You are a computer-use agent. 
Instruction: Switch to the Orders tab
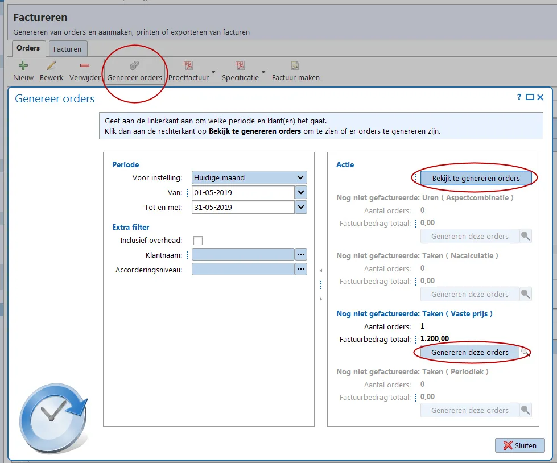28,48
